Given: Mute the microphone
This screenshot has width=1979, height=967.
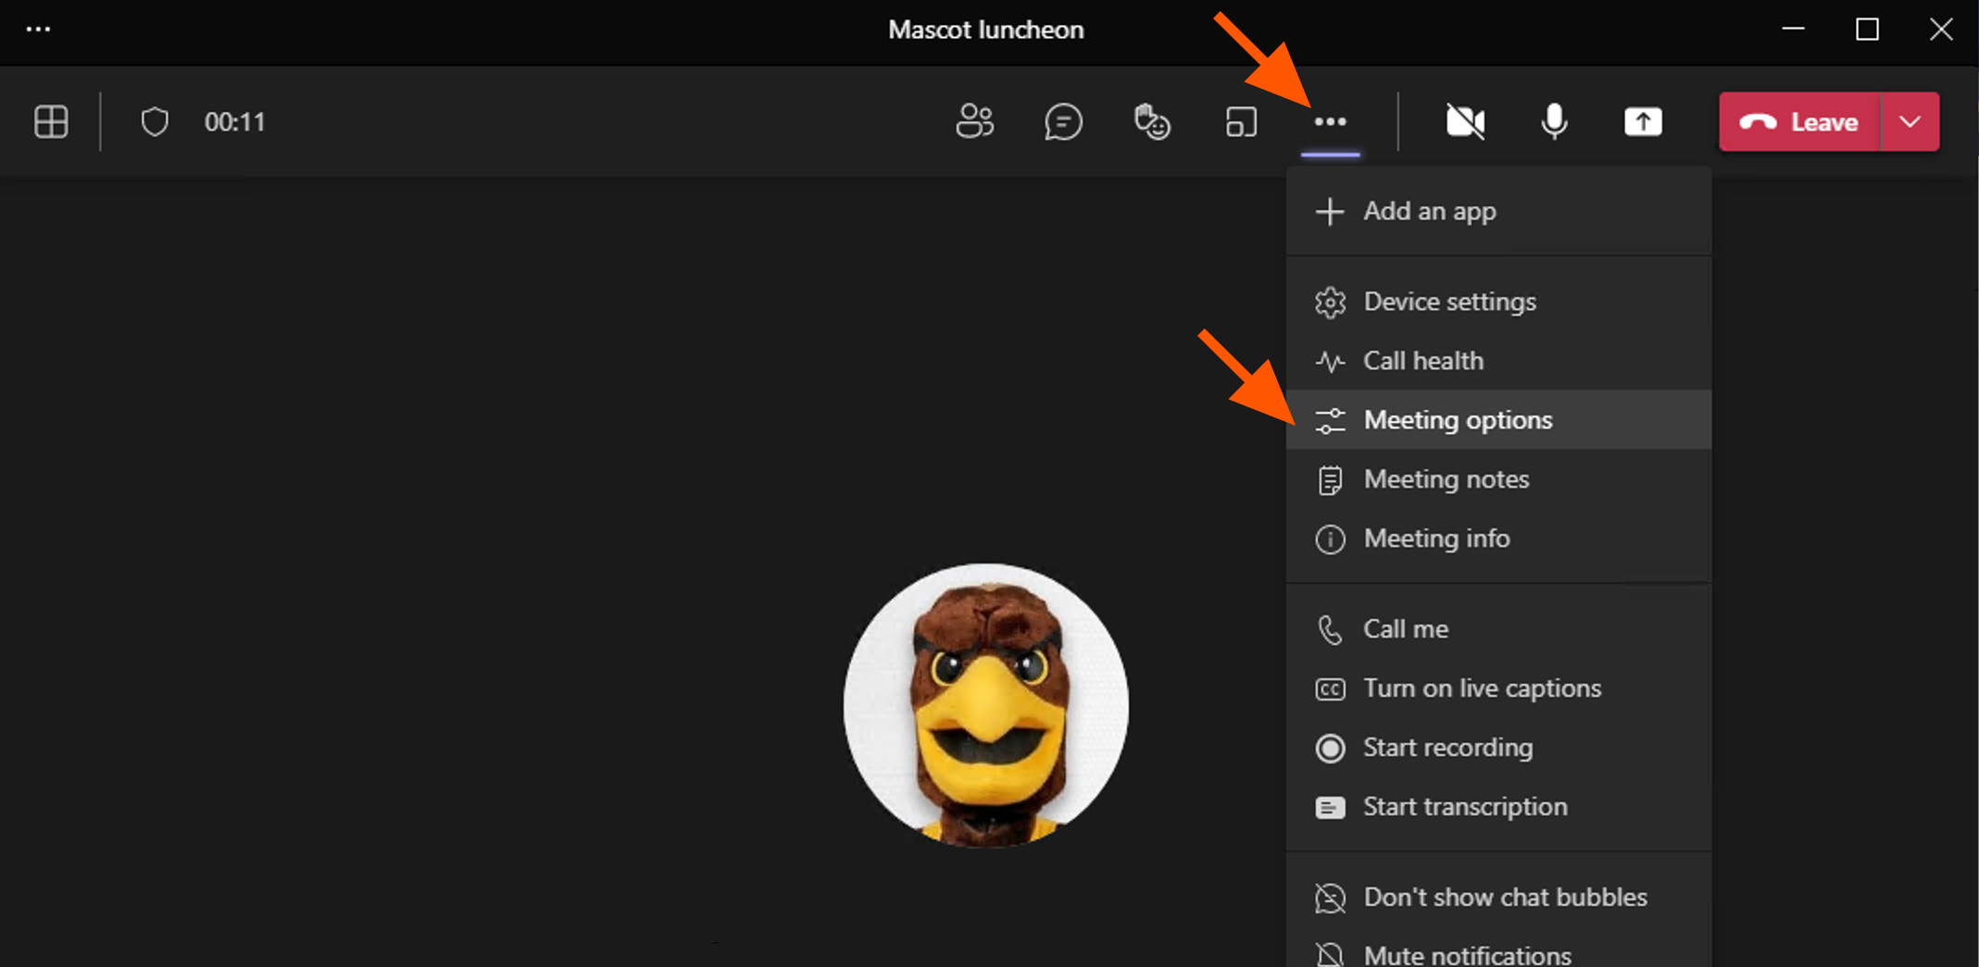Looking at the screenshot, I should tap(1554, 121).
